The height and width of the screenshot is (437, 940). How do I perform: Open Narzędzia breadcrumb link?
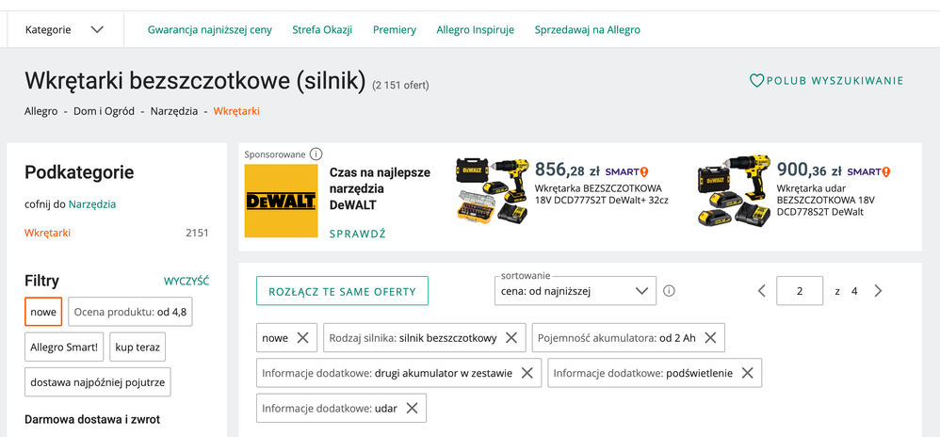pos(174,111)
